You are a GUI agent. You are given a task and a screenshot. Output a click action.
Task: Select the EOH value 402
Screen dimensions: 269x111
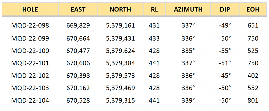253,76
